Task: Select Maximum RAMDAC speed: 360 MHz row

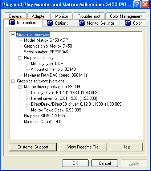Action: tap(56, 75)
